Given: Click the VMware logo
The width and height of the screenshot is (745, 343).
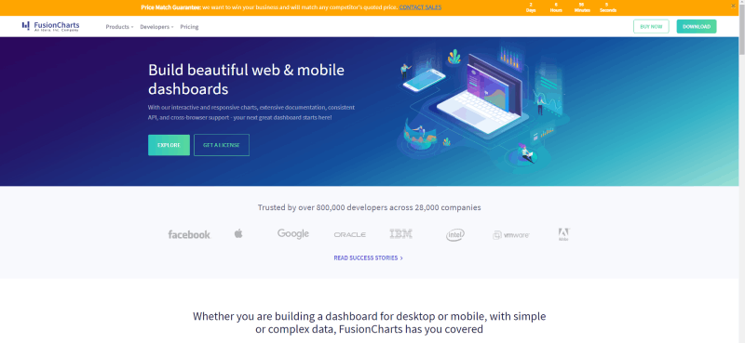Looking at the screenshot, I should click(x=510, y=235).
